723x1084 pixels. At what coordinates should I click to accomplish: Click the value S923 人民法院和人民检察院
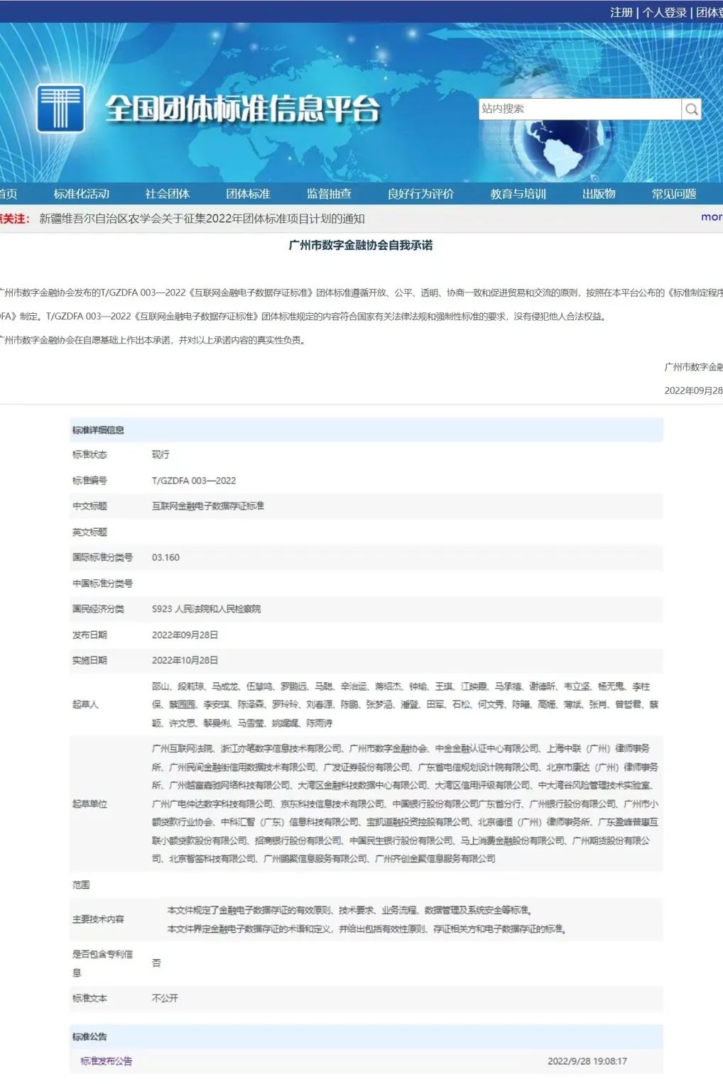tap(206, 609)
